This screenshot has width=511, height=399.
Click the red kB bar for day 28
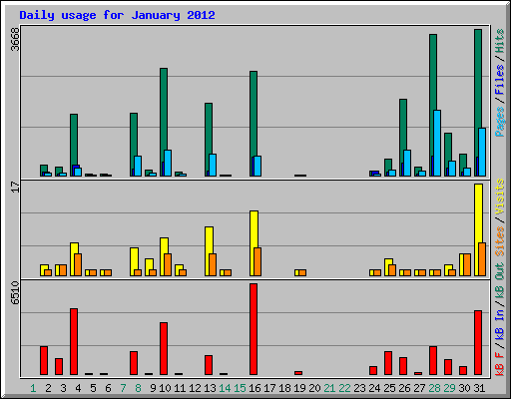[433, 361]
